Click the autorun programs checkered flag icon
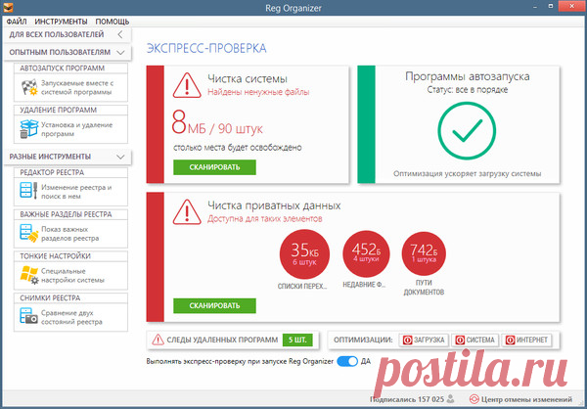 28,88
